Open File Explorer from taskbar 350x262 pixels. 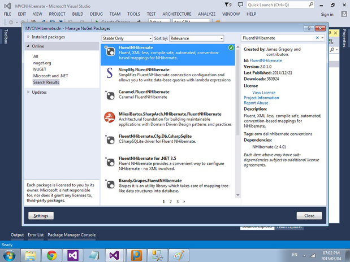[31, 256]
